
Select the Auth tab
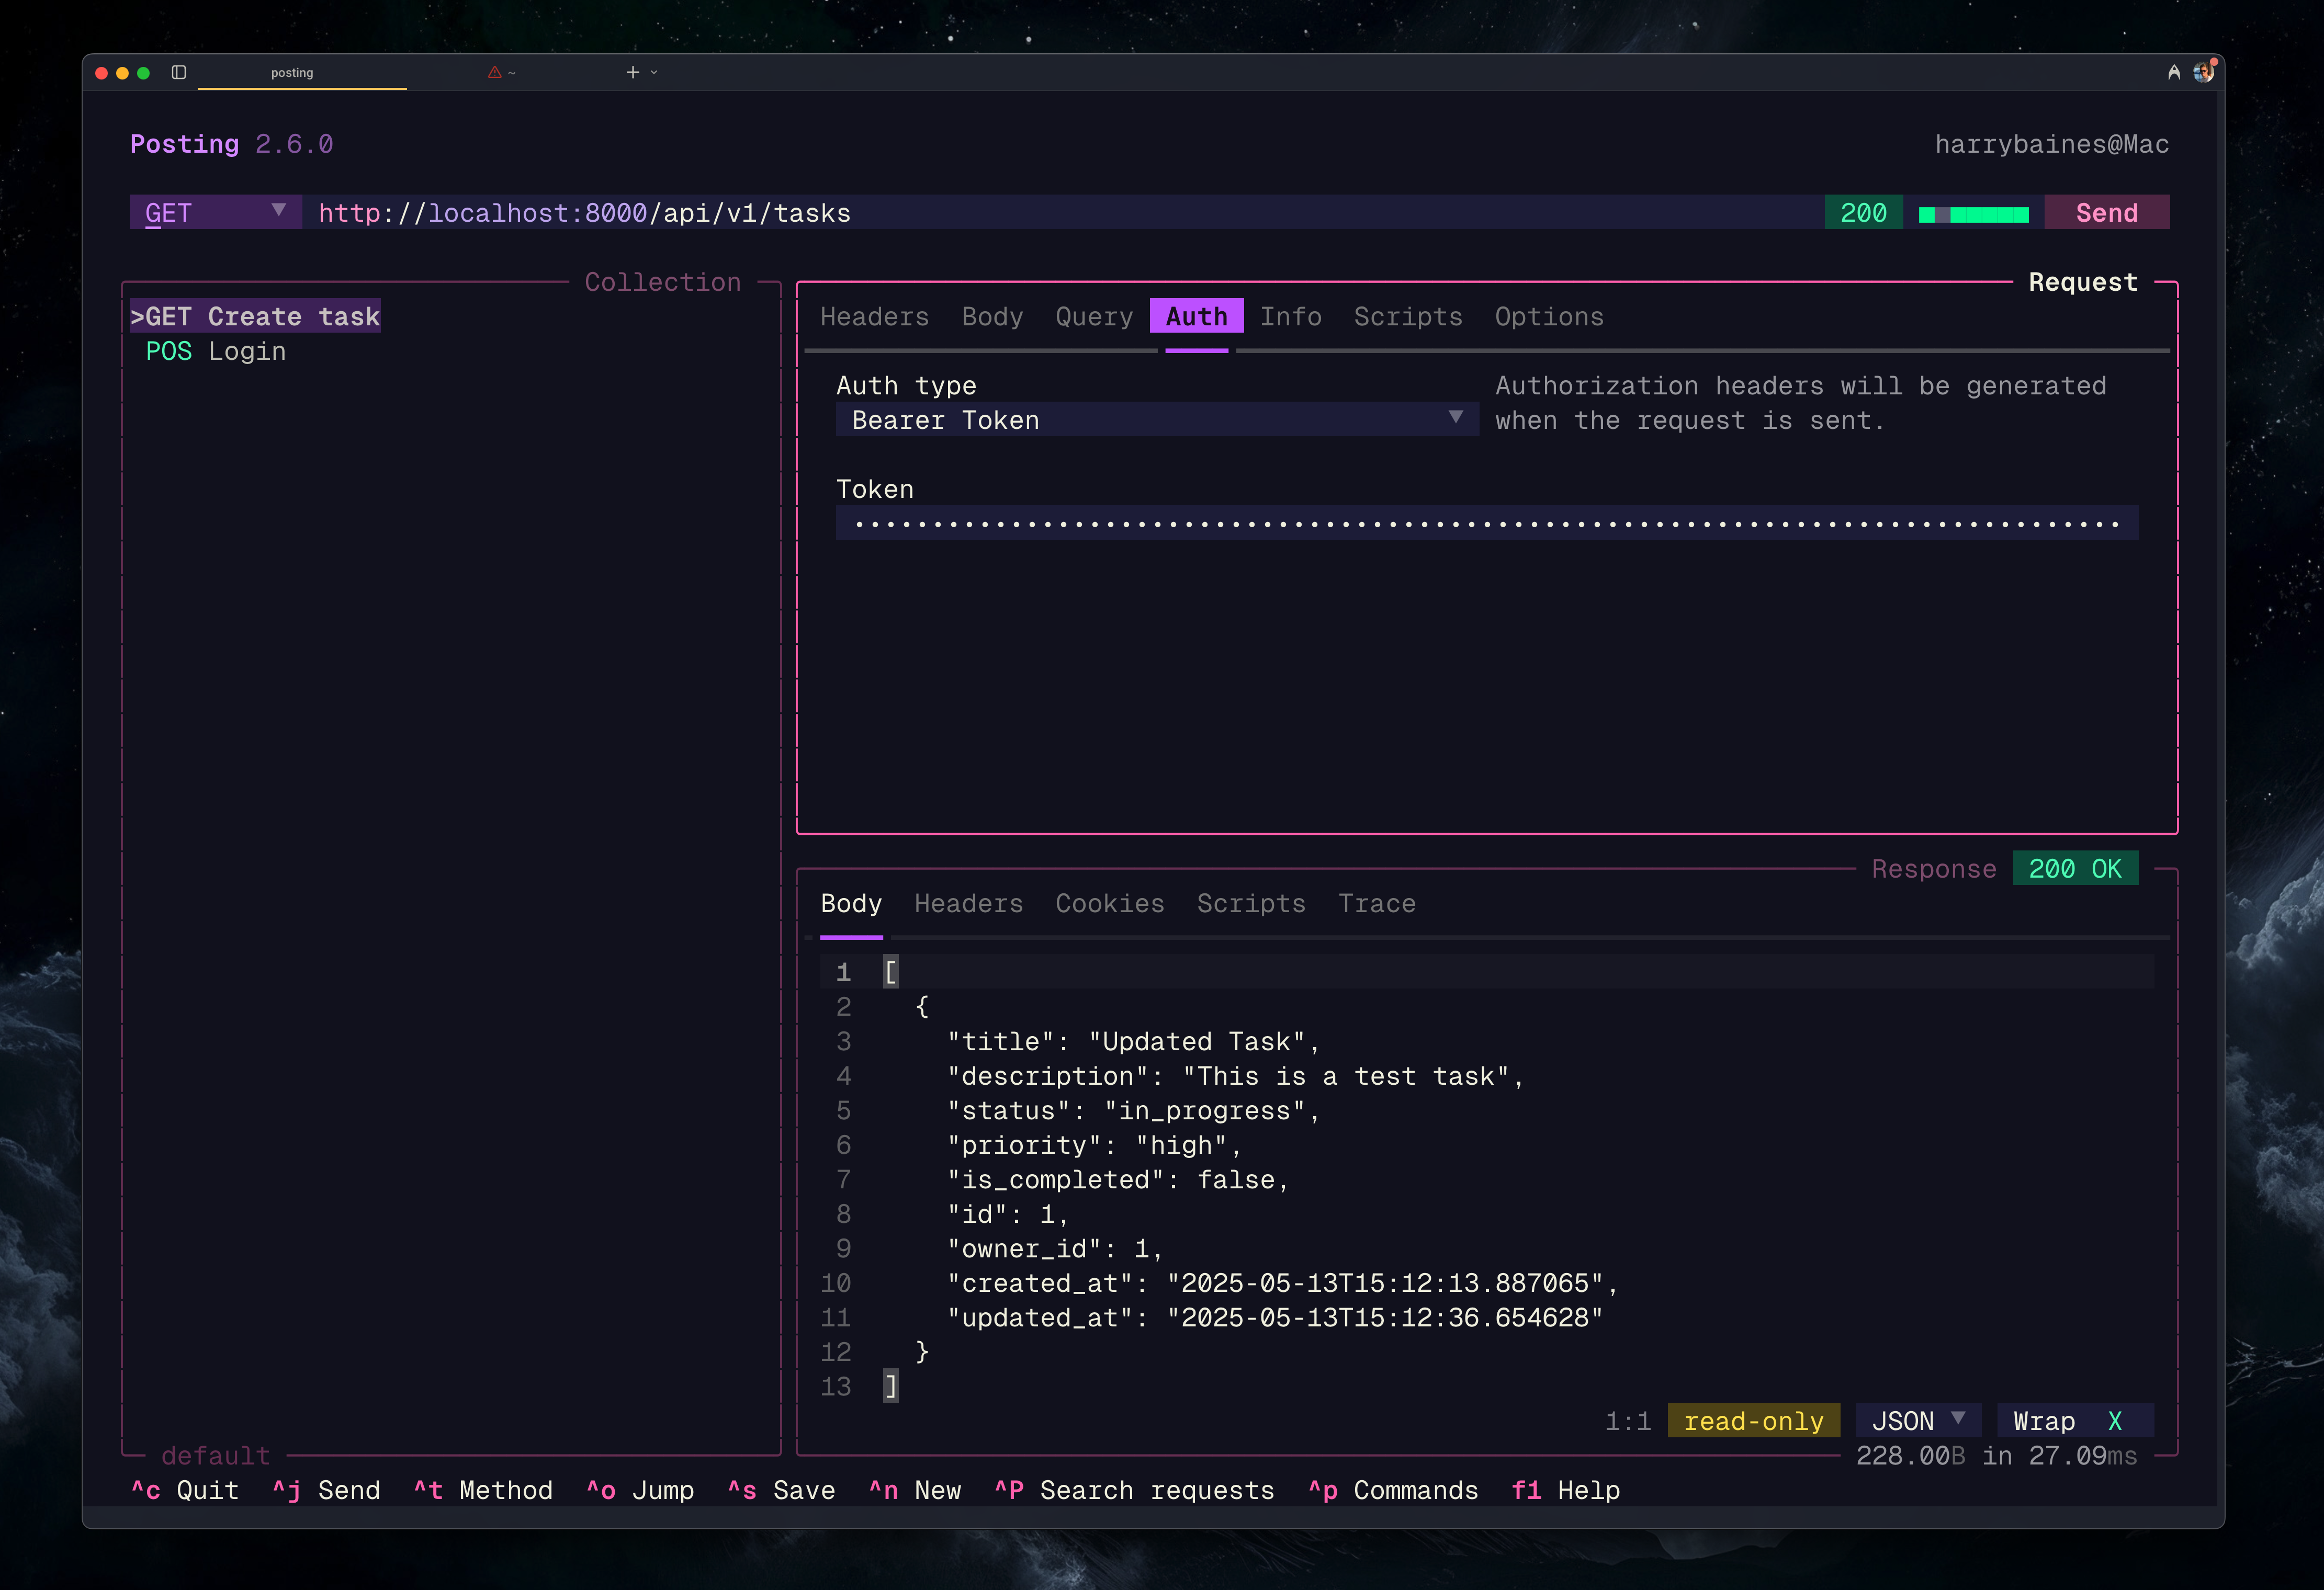(x=1196, y=316)
